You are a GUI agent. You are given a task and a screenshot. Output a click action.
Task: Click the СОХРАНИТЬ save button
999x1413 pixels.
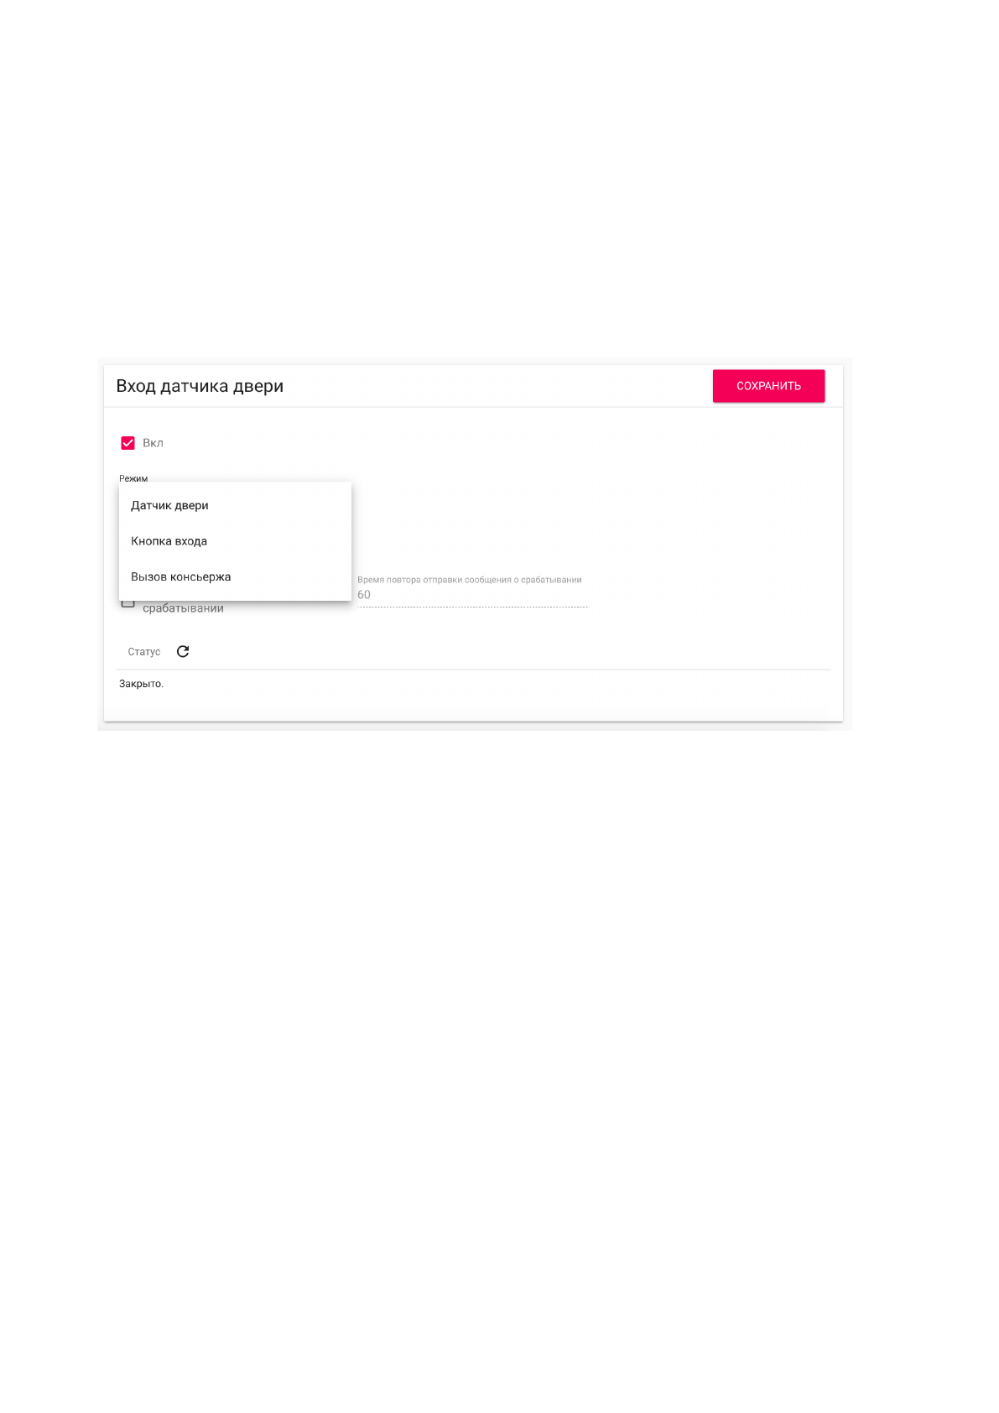point(768,386)
